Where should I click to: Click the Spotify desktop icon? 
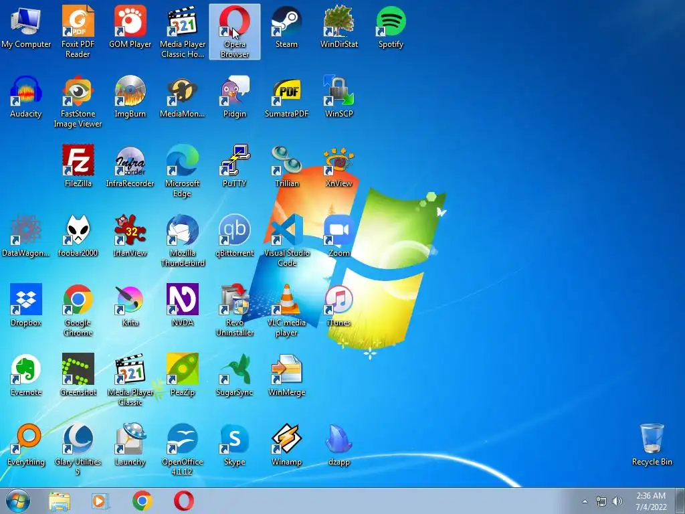coord(391,27)
